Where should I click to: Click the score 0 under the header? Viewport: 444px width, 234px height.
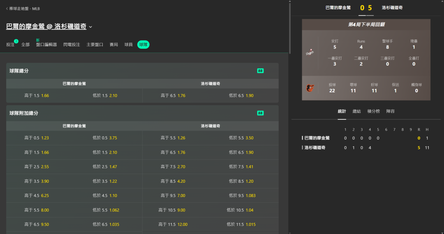(362, 8)
